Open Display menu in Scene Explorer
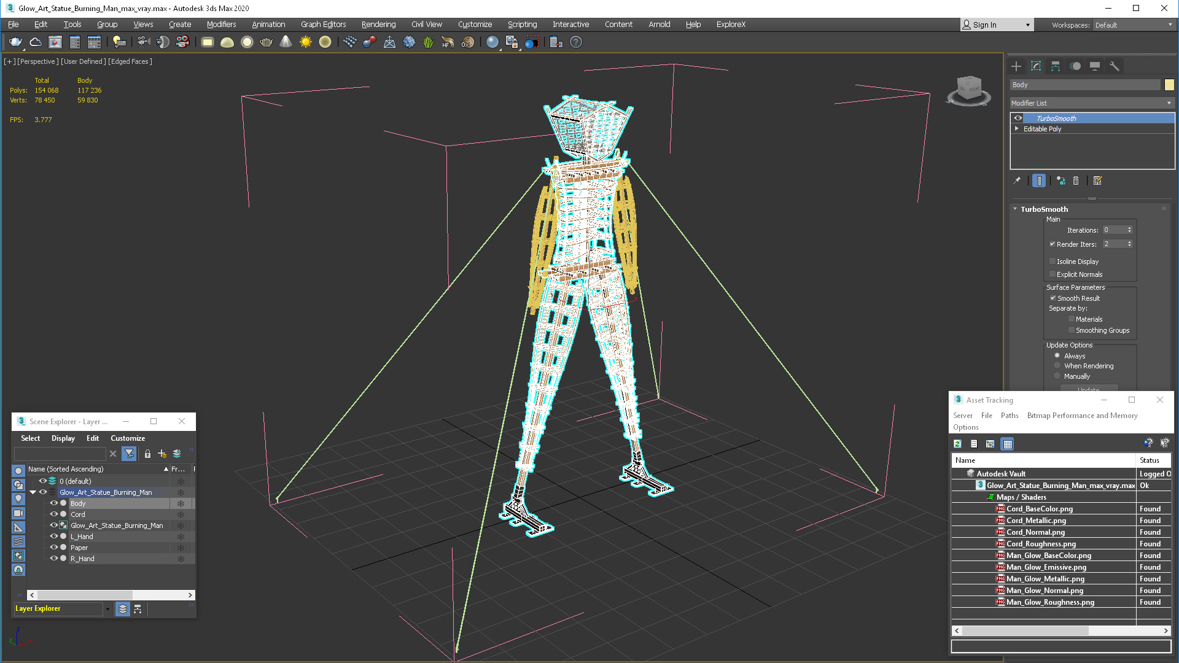 pyautogui.click(x=63, y=438)
